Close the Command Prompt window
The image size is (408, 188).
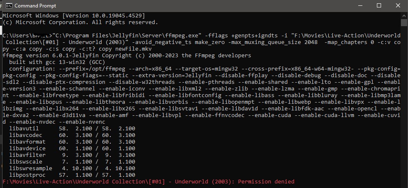pyautogui.click(x=398, y=6)
